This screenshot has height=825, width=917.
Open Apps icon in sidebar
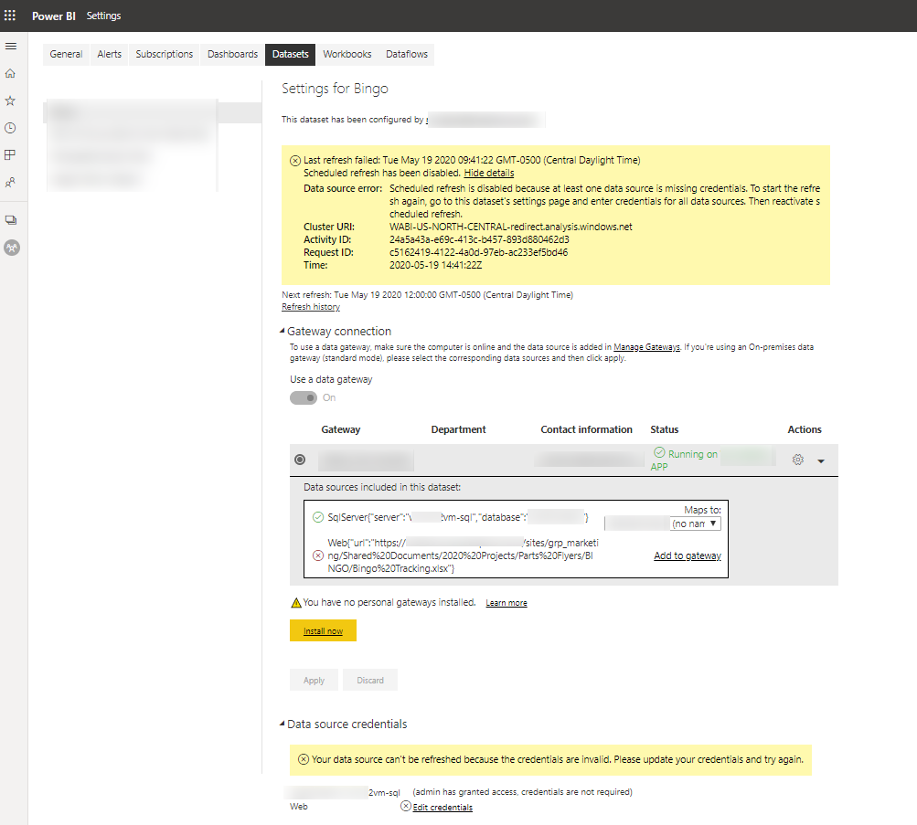(x=10, y=154)
